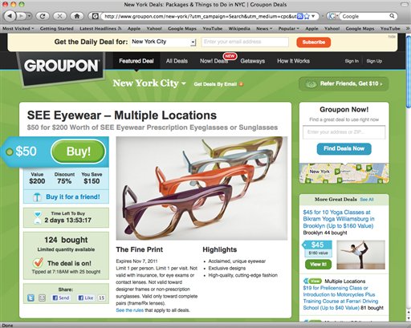411x328 pixels.
Task: Click the orange Subscribe button
Action: click(x=314, y=43)
